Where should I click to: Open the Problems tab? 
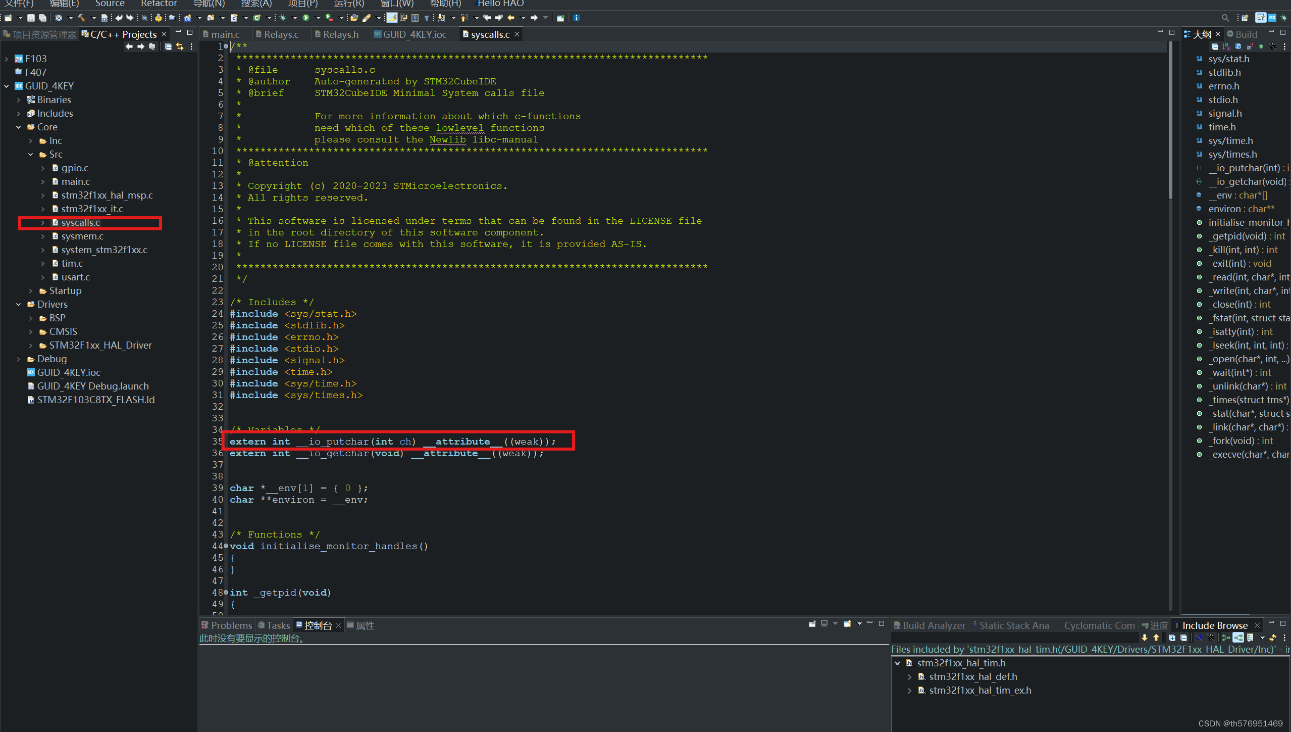[231, 625]
